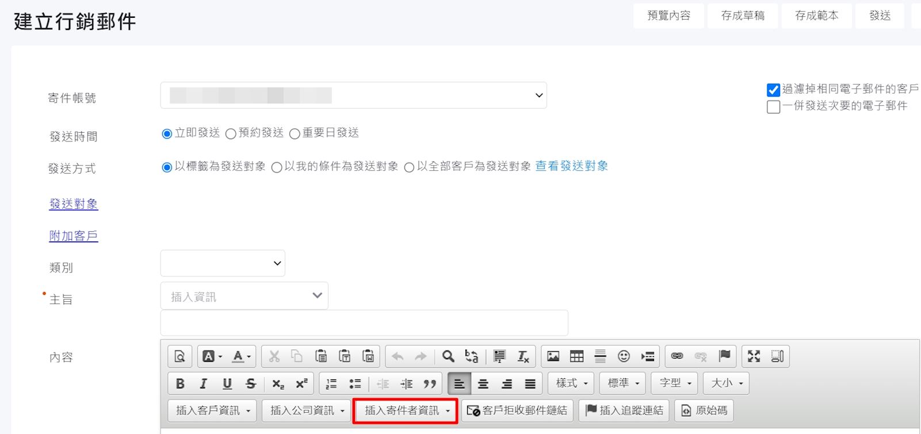921x434 pixels.
Task: Open the smiley emoticon picker
Action: (x=624, y=356)
